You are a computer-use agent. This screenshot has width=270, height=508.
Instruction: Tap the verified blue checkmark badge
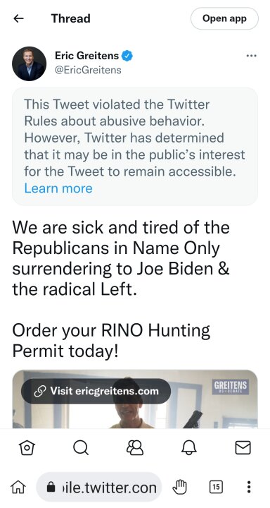127,56
